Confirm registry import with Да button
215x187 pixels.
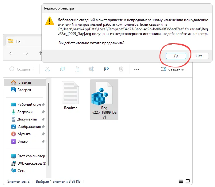pyautogui.click(x=176, y=56)
